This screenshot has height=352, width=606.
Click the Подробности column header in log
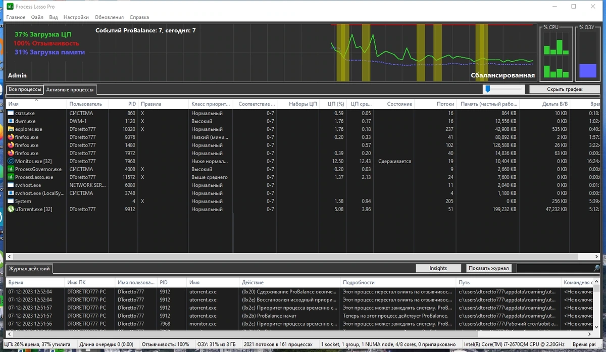tap(398, 282)
